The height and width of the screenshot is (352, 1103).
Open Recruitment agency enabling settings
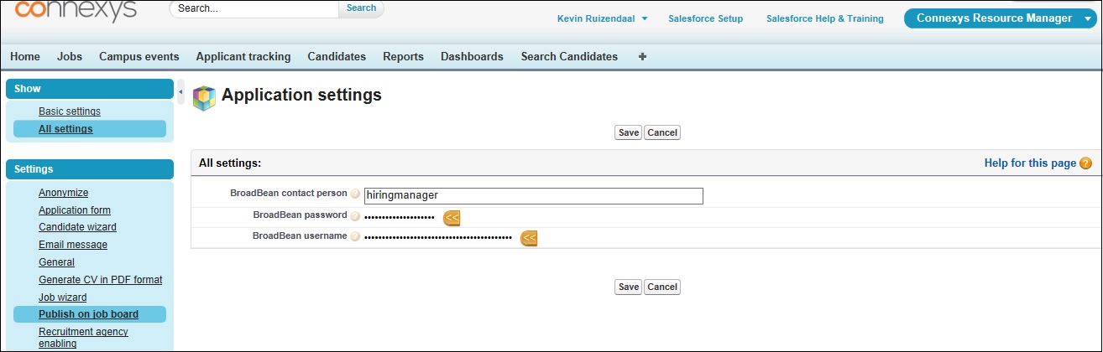click(83, 337)
